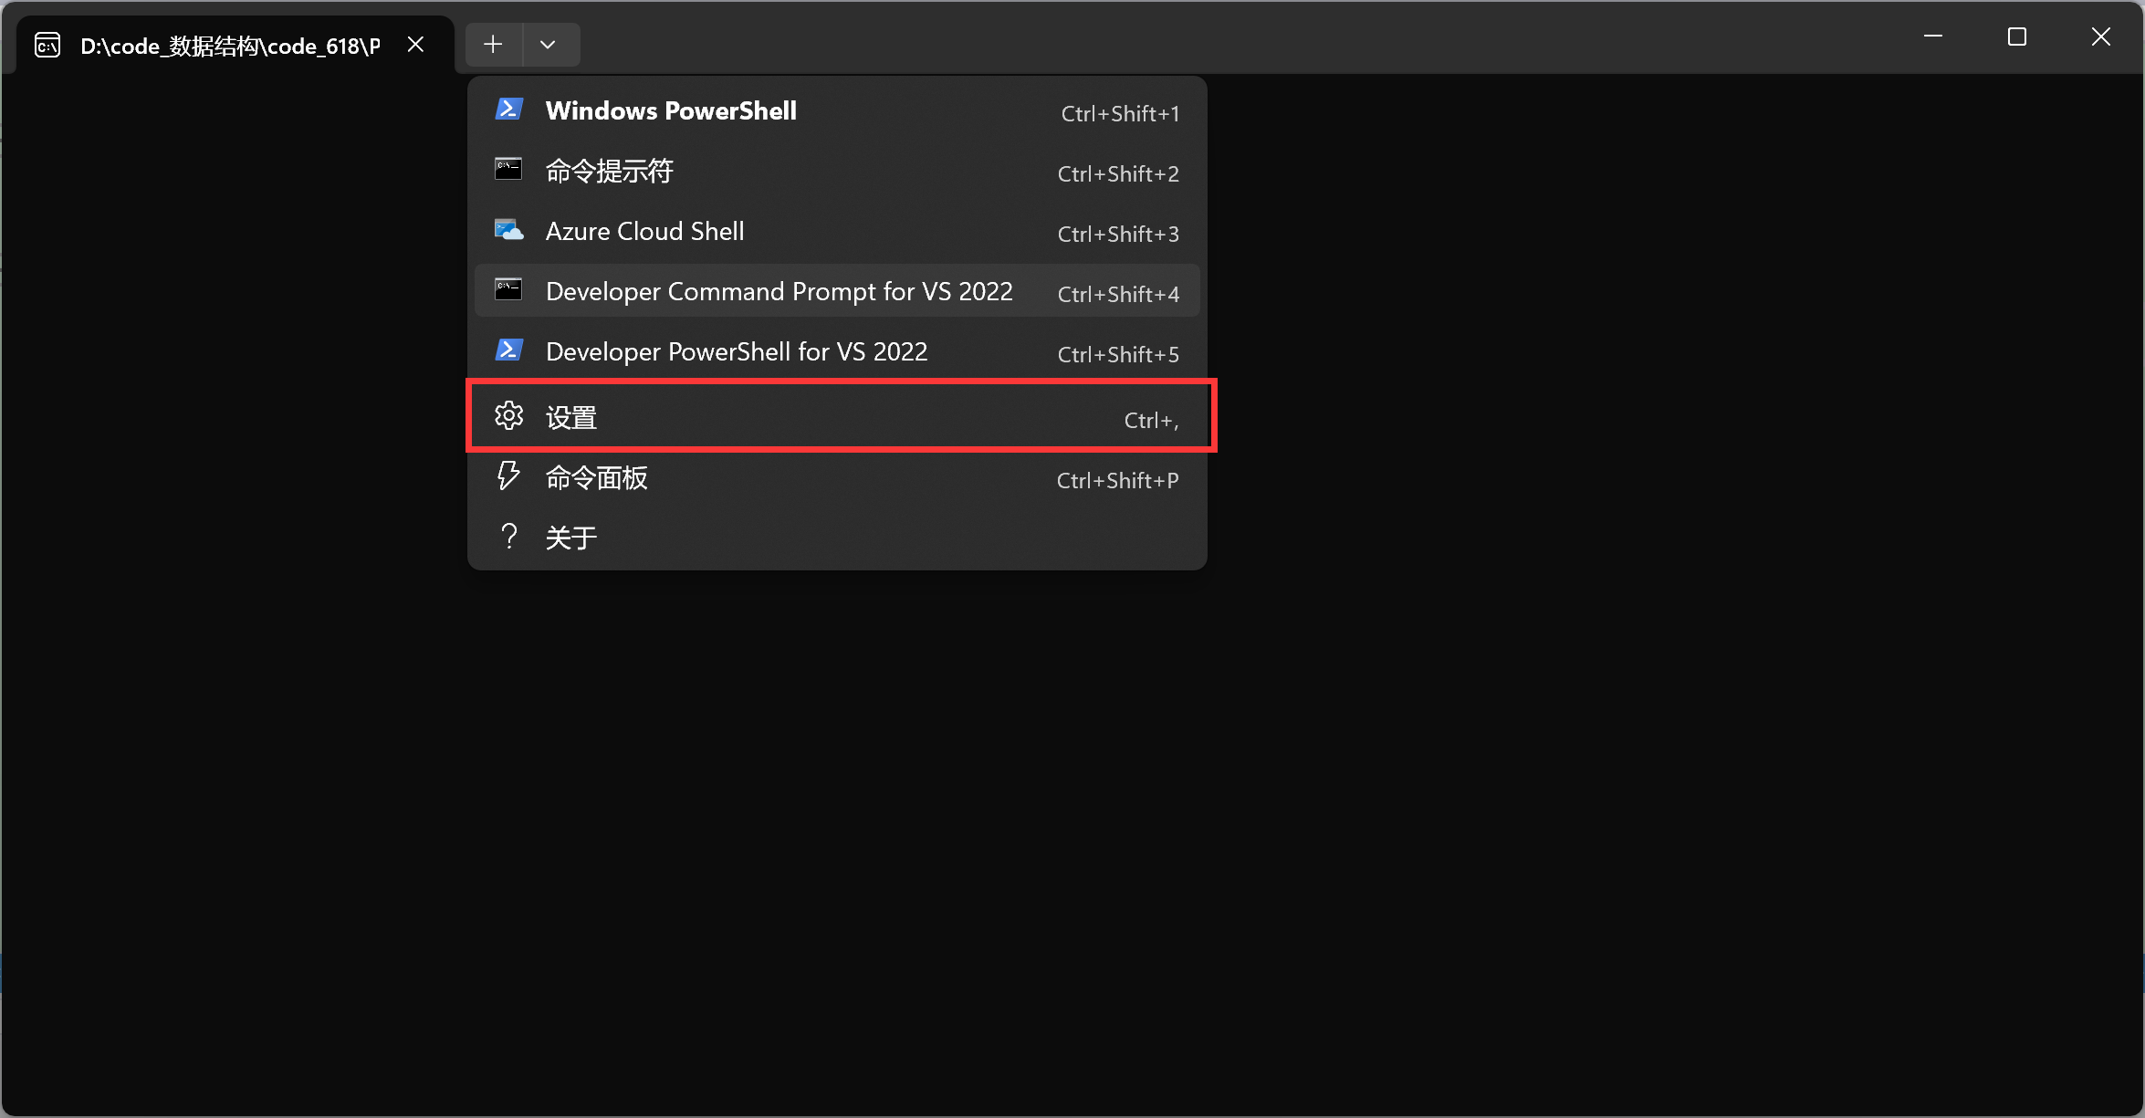Close the D:\code tab

(x=415, y=45)
